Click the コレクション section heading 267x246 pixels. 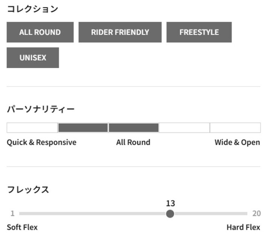(33, 9)
